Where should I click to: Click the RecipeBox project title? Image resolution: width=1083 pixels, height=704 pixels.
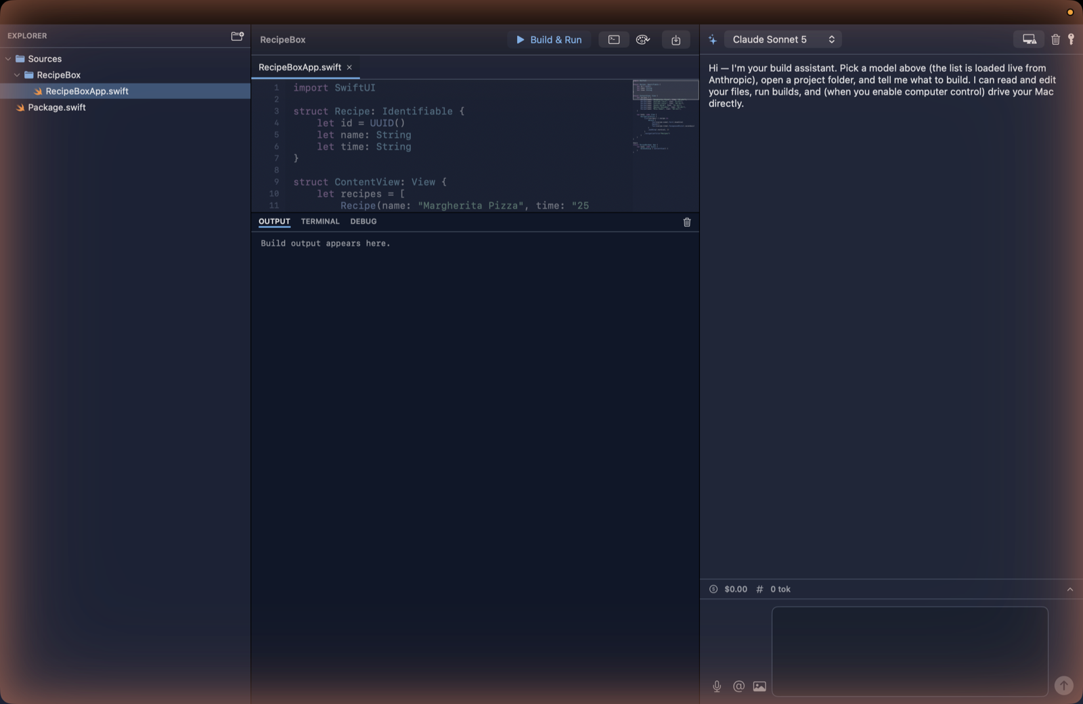[283, 40]
